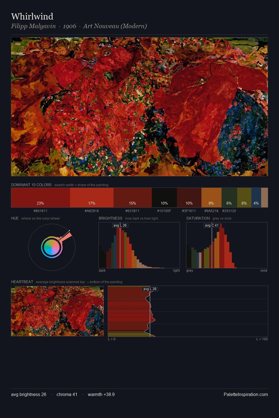Click the unlabeled tan swatch at palette end
Viewport: 279px width, 418px height.
point(264,198)
